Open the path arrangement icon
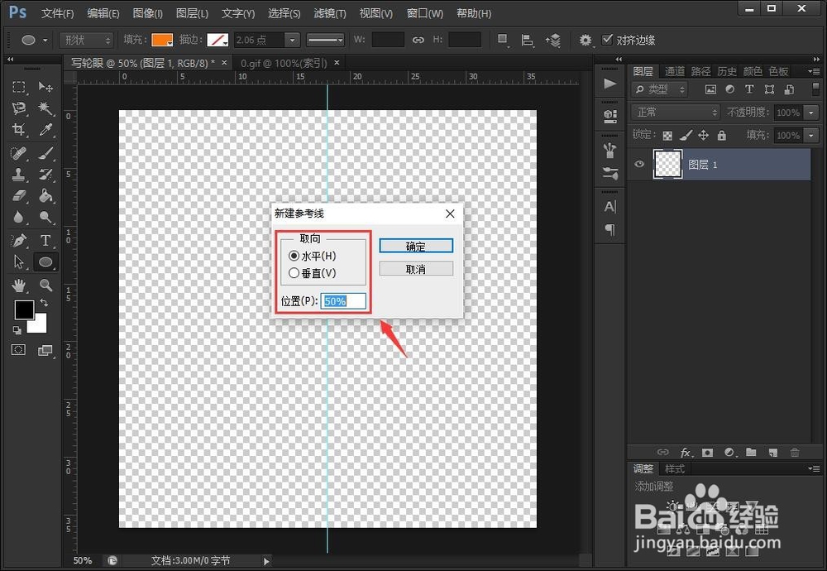 pyautogui.click(x=553, y=40)
